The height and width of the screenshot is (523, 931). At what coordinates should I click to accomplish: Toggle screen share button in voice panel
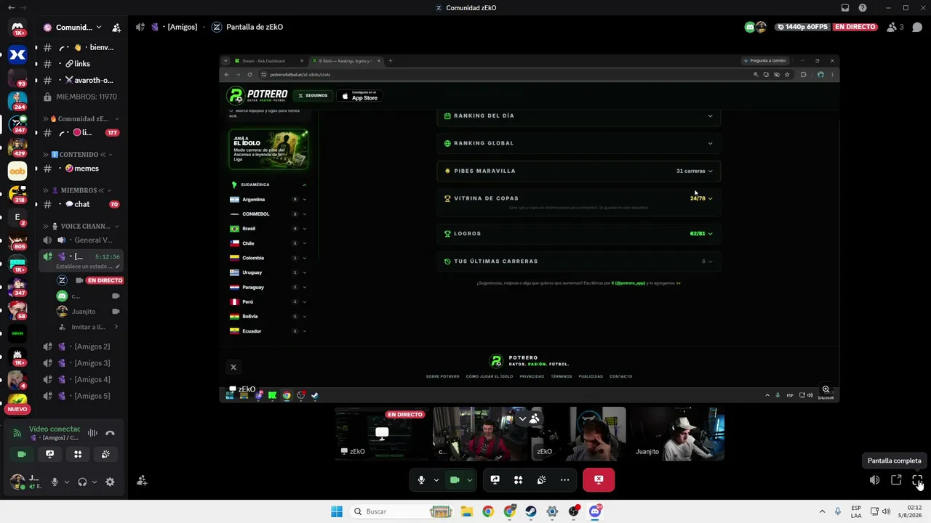(x=49, y=454)
